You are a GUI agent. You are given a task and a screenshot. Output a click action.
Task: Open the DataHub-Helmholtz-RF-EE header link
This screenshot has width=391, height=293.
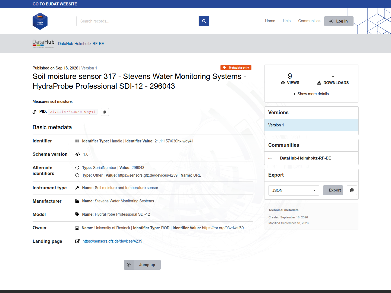click(81, 44)
